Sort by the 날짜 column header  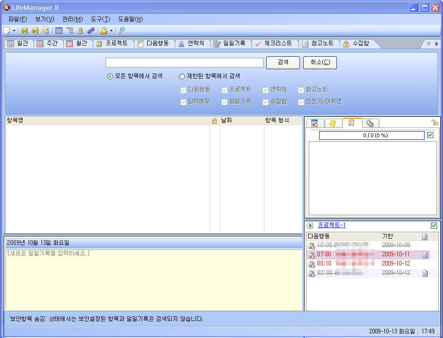point(242,121)
